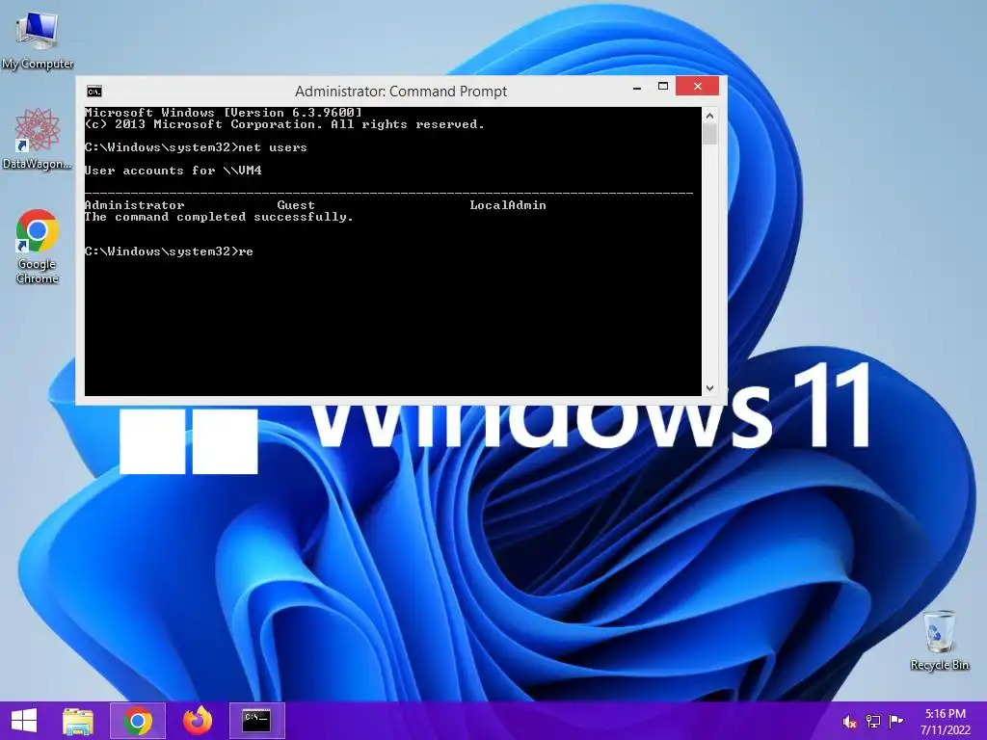Close the Command Prompt window
Viewport: 987px width, 740px height.
coord(698,86)
